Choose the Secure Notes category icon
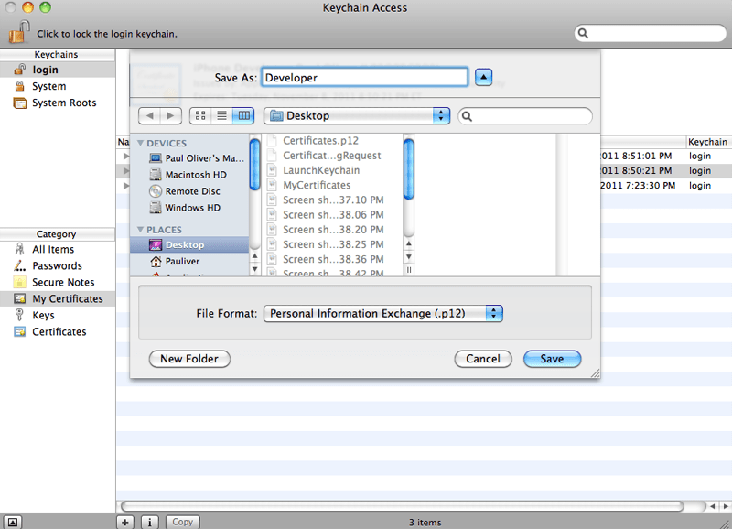732x529 pixels. point(19,282)
